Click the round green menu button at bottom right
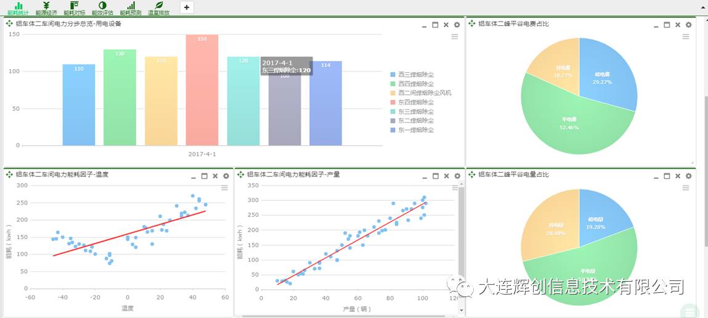Screen dimensions: 708x318 (690, 311)
